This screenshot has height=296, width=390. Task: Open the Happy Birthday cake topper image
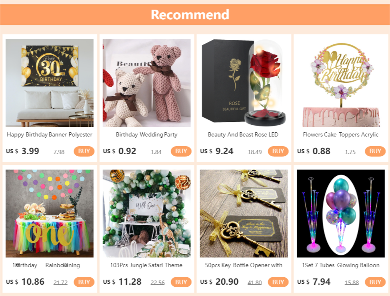pos(341,82)
